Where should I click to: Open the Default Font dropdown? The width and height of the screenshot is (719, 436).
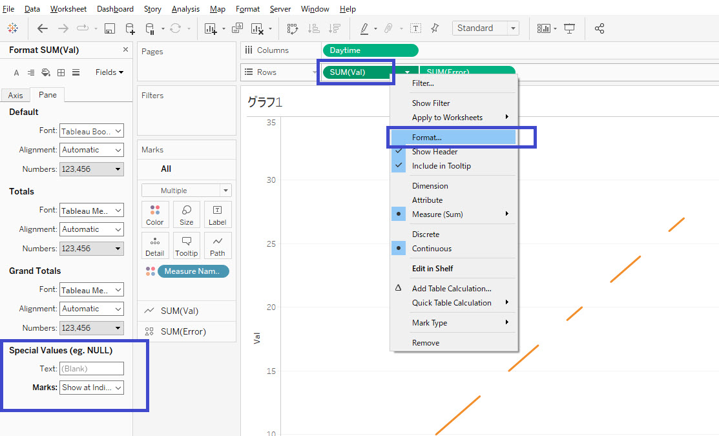click(x=92, y=131)
